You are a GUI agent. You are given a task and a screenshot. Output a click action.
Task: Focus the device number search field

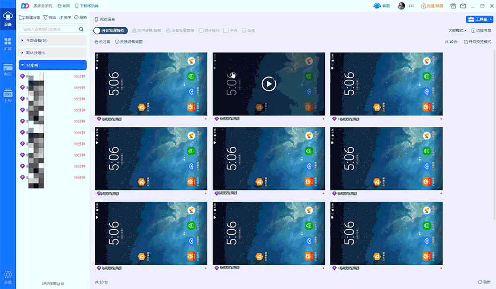tap(53, 29)
